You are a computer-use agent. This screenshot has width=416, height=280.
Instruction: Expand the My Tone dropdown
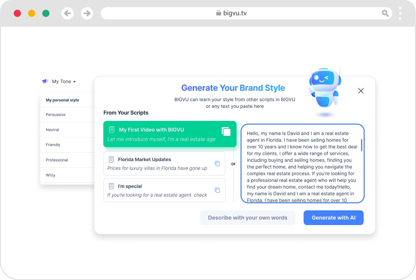[x=64, y=81]
